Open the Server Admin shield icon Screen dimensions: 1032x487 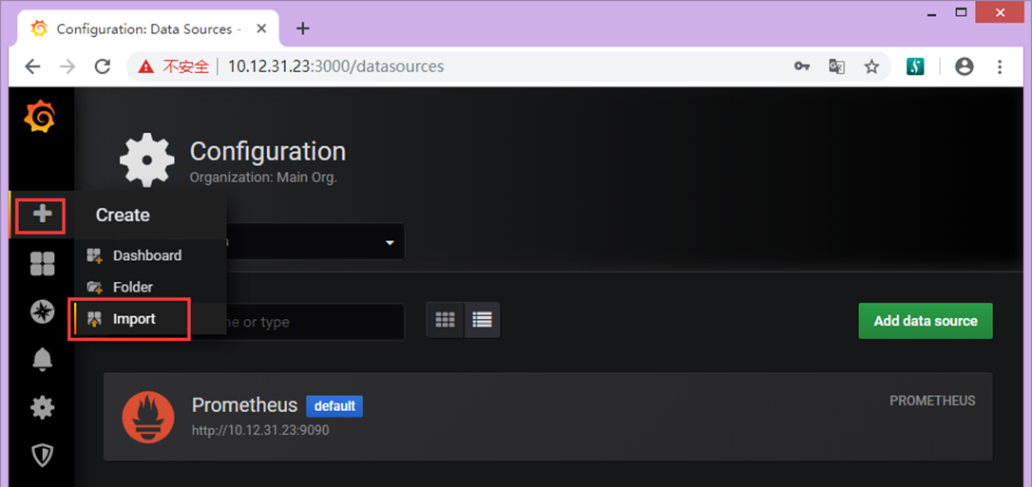(x=43, y=455)
